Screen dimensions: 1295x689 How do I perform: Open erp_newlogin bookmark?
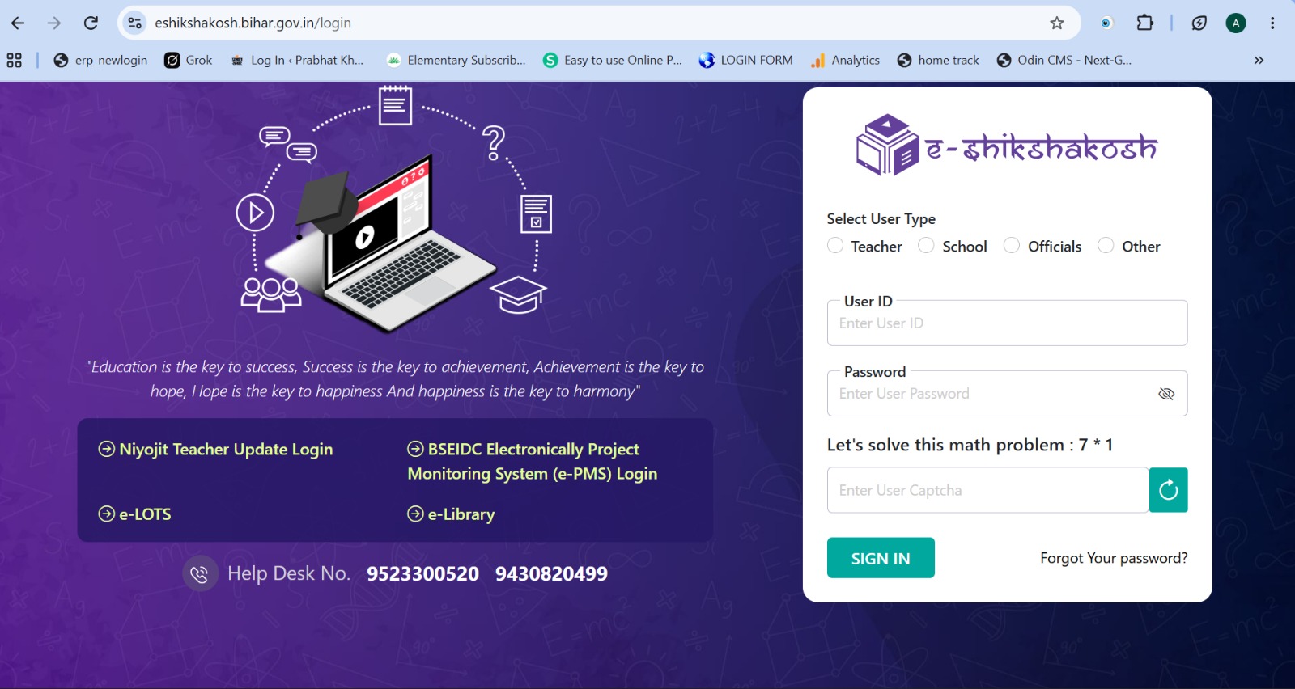(x=100, y=60)
